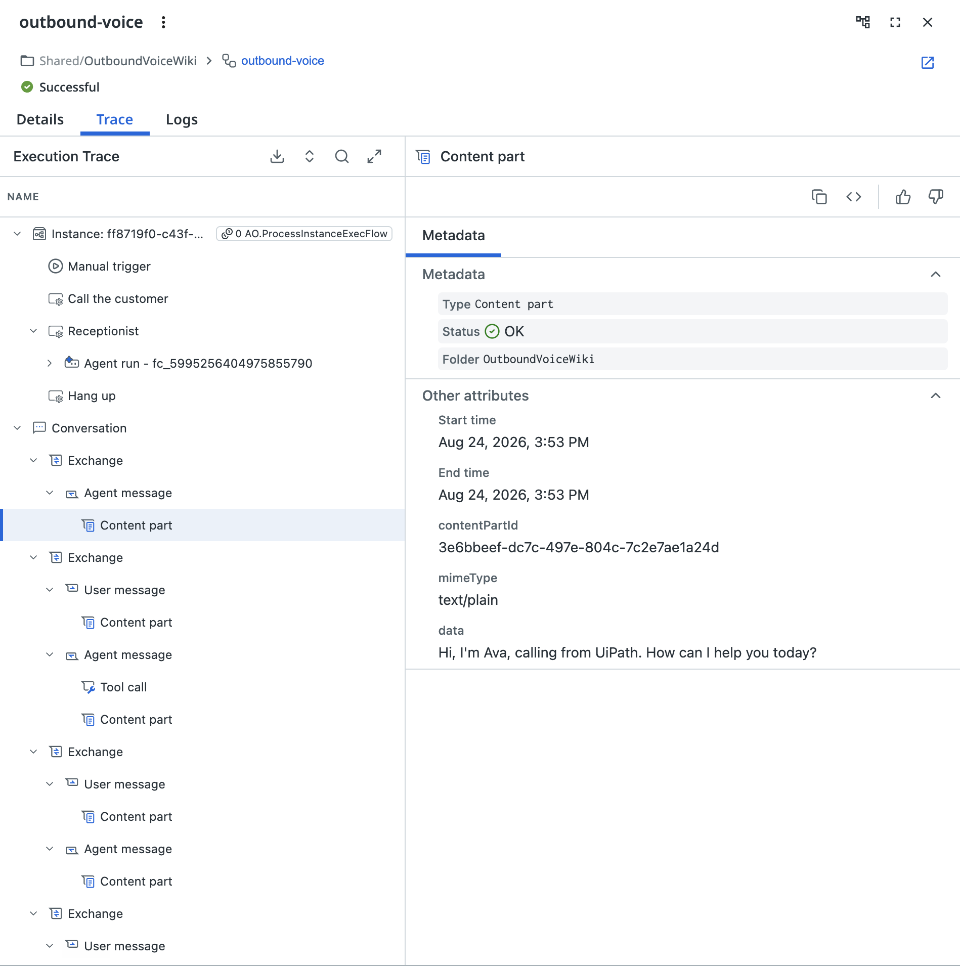
Task: Click the Manual trigger play icon
Action: click(56, 266)
